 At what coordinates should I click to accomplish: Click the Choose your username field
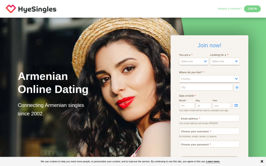click(x=209, y=131)
